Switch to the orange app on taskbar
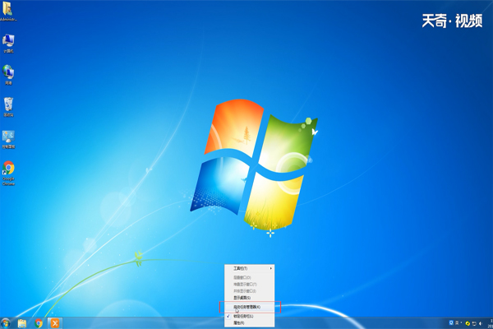Viewport: 493px width, 329px height. (x=55, y=323)
